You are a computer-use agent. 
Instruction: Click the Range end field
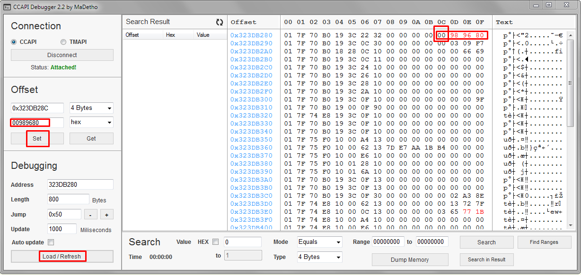tap(432, 242)
